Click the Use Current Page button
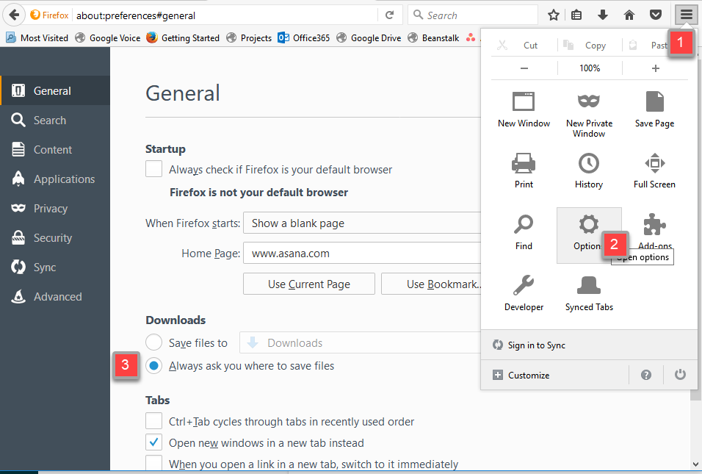Screen dimensions: 702x474 click(x=309, y=284)
